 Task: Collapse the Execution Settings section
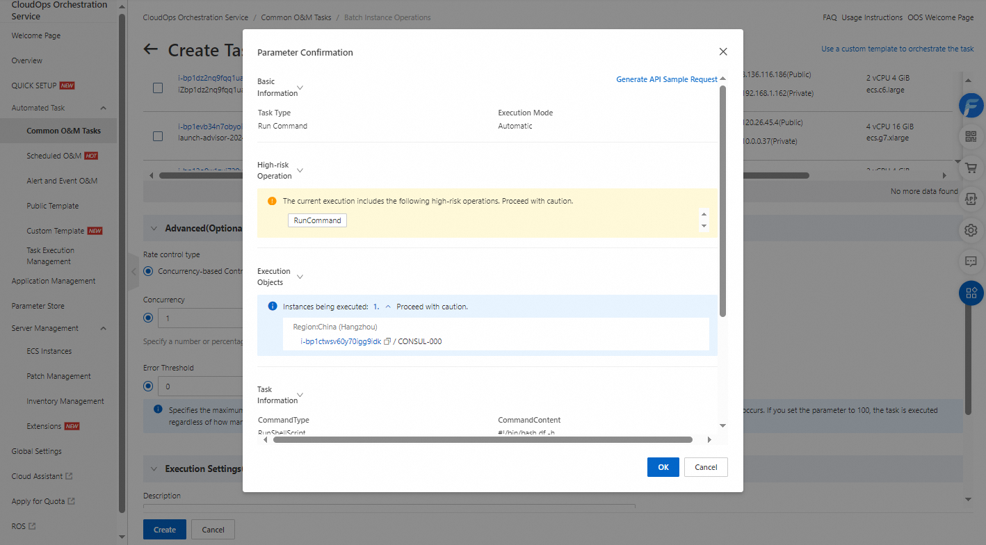[154, 469]
